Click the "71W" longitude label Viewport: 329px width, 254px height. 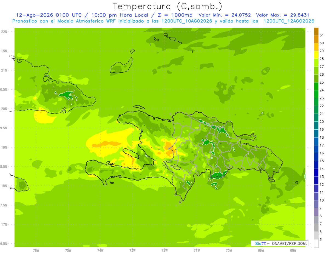coord(197,250)
